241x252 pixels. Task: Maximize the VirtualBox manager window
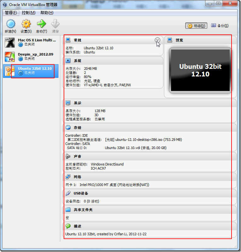pos(218,3)
